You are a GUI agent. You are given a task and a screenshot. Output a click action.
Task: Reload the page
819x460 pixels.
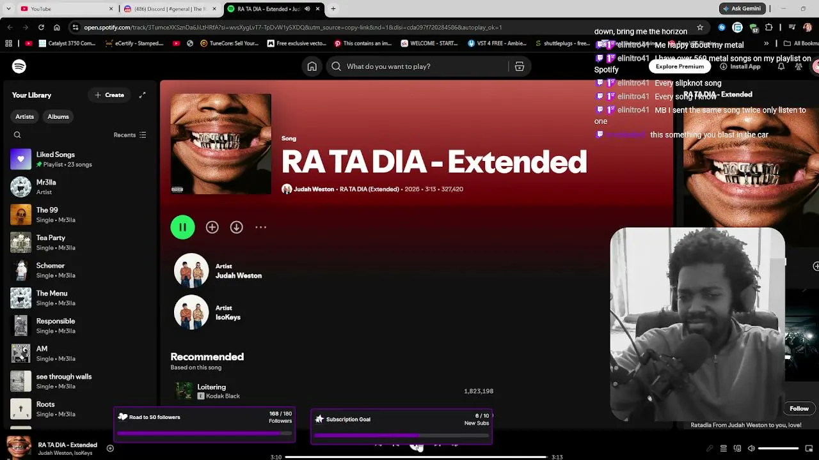click(x=41, y=27)
